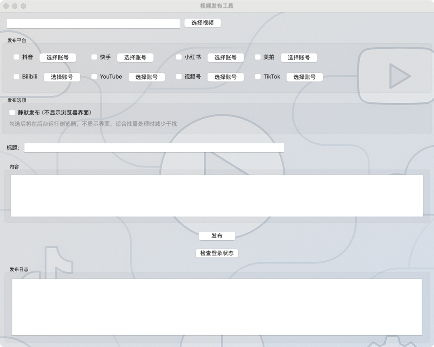Enable the TikTok checkbox
This screenshot has width=434, height=347.
tap(258, 76)
